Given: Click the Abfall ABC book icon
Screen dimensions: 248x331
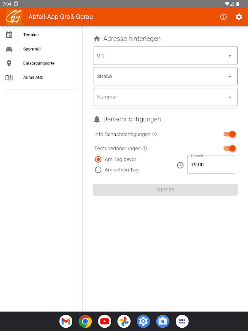Looking at the screenshot, I should [9, 77].
